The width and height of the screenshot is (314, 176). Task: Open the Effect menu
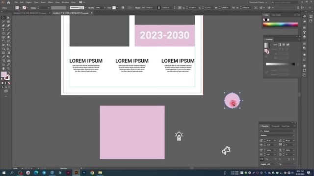[51, 2]
